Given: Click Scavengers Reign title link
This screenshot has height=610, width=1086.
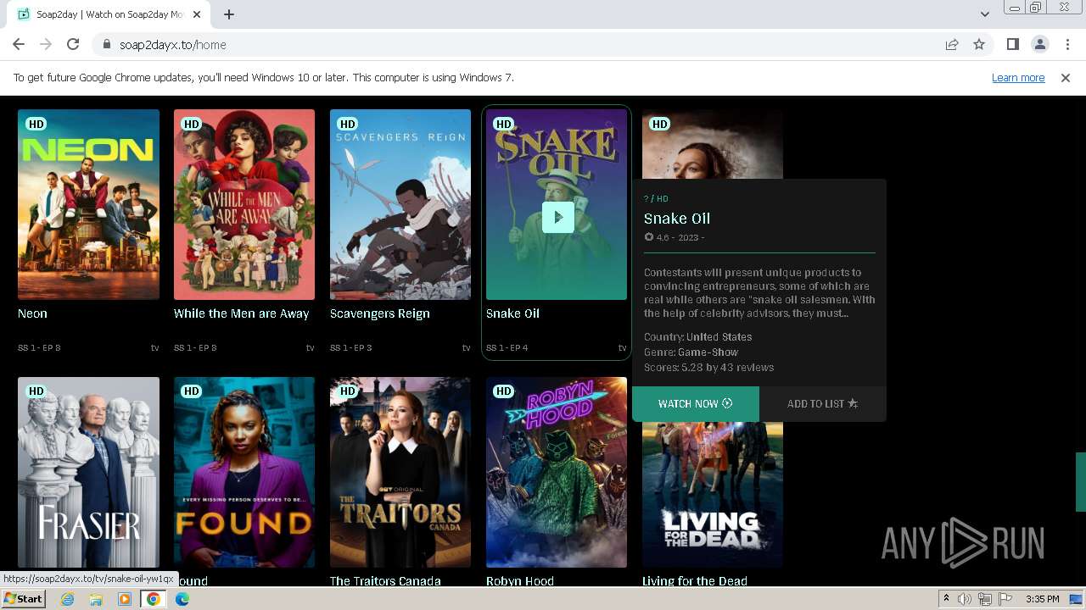Looking at the screenshot, I should pyautogui.click(x=380, y=313).
